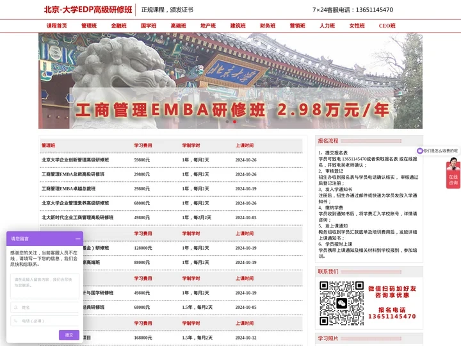Focus the 电话（必填） phone input field
The width and height of the screenshot is (461, 346).
click(45, 321)
